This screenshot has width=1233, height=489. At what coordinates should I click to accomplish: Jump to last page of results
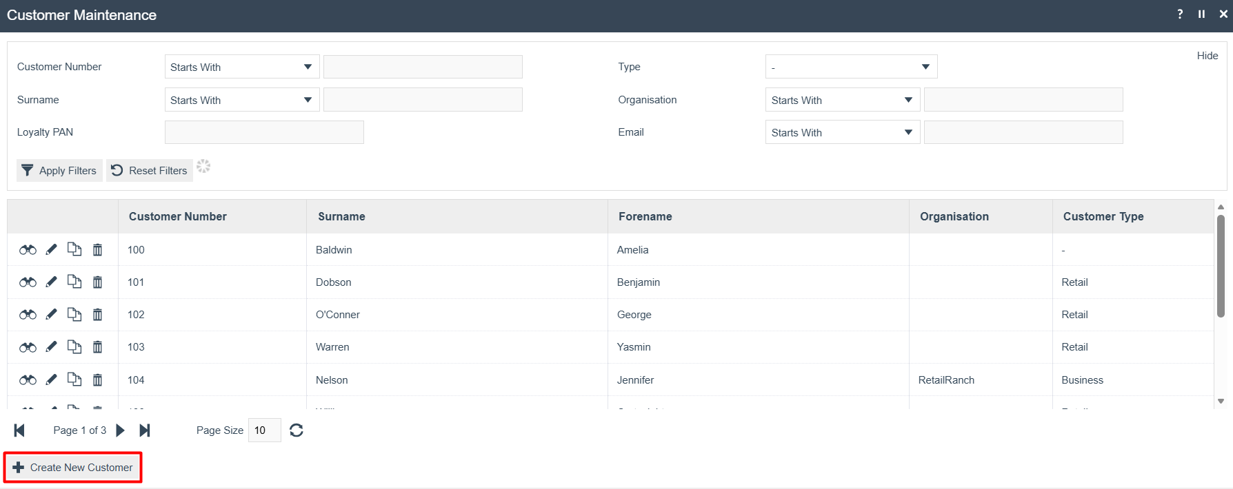tap(145, 430)
